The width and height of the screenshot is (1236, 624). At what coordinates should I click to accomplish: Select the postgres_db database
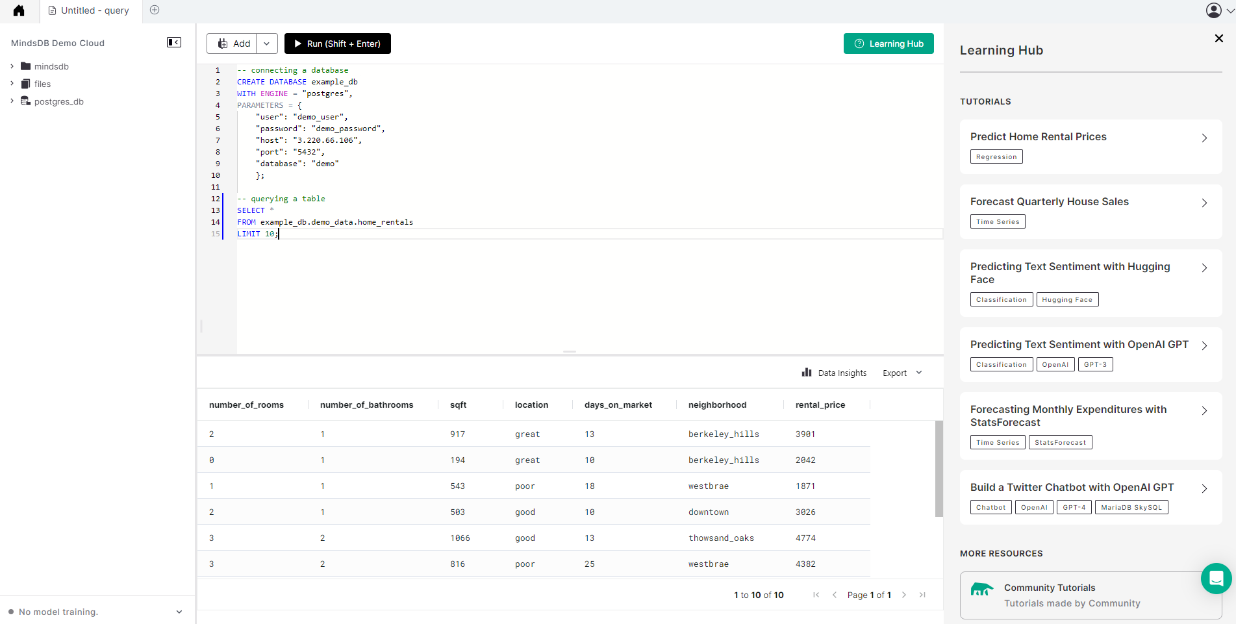52,101
